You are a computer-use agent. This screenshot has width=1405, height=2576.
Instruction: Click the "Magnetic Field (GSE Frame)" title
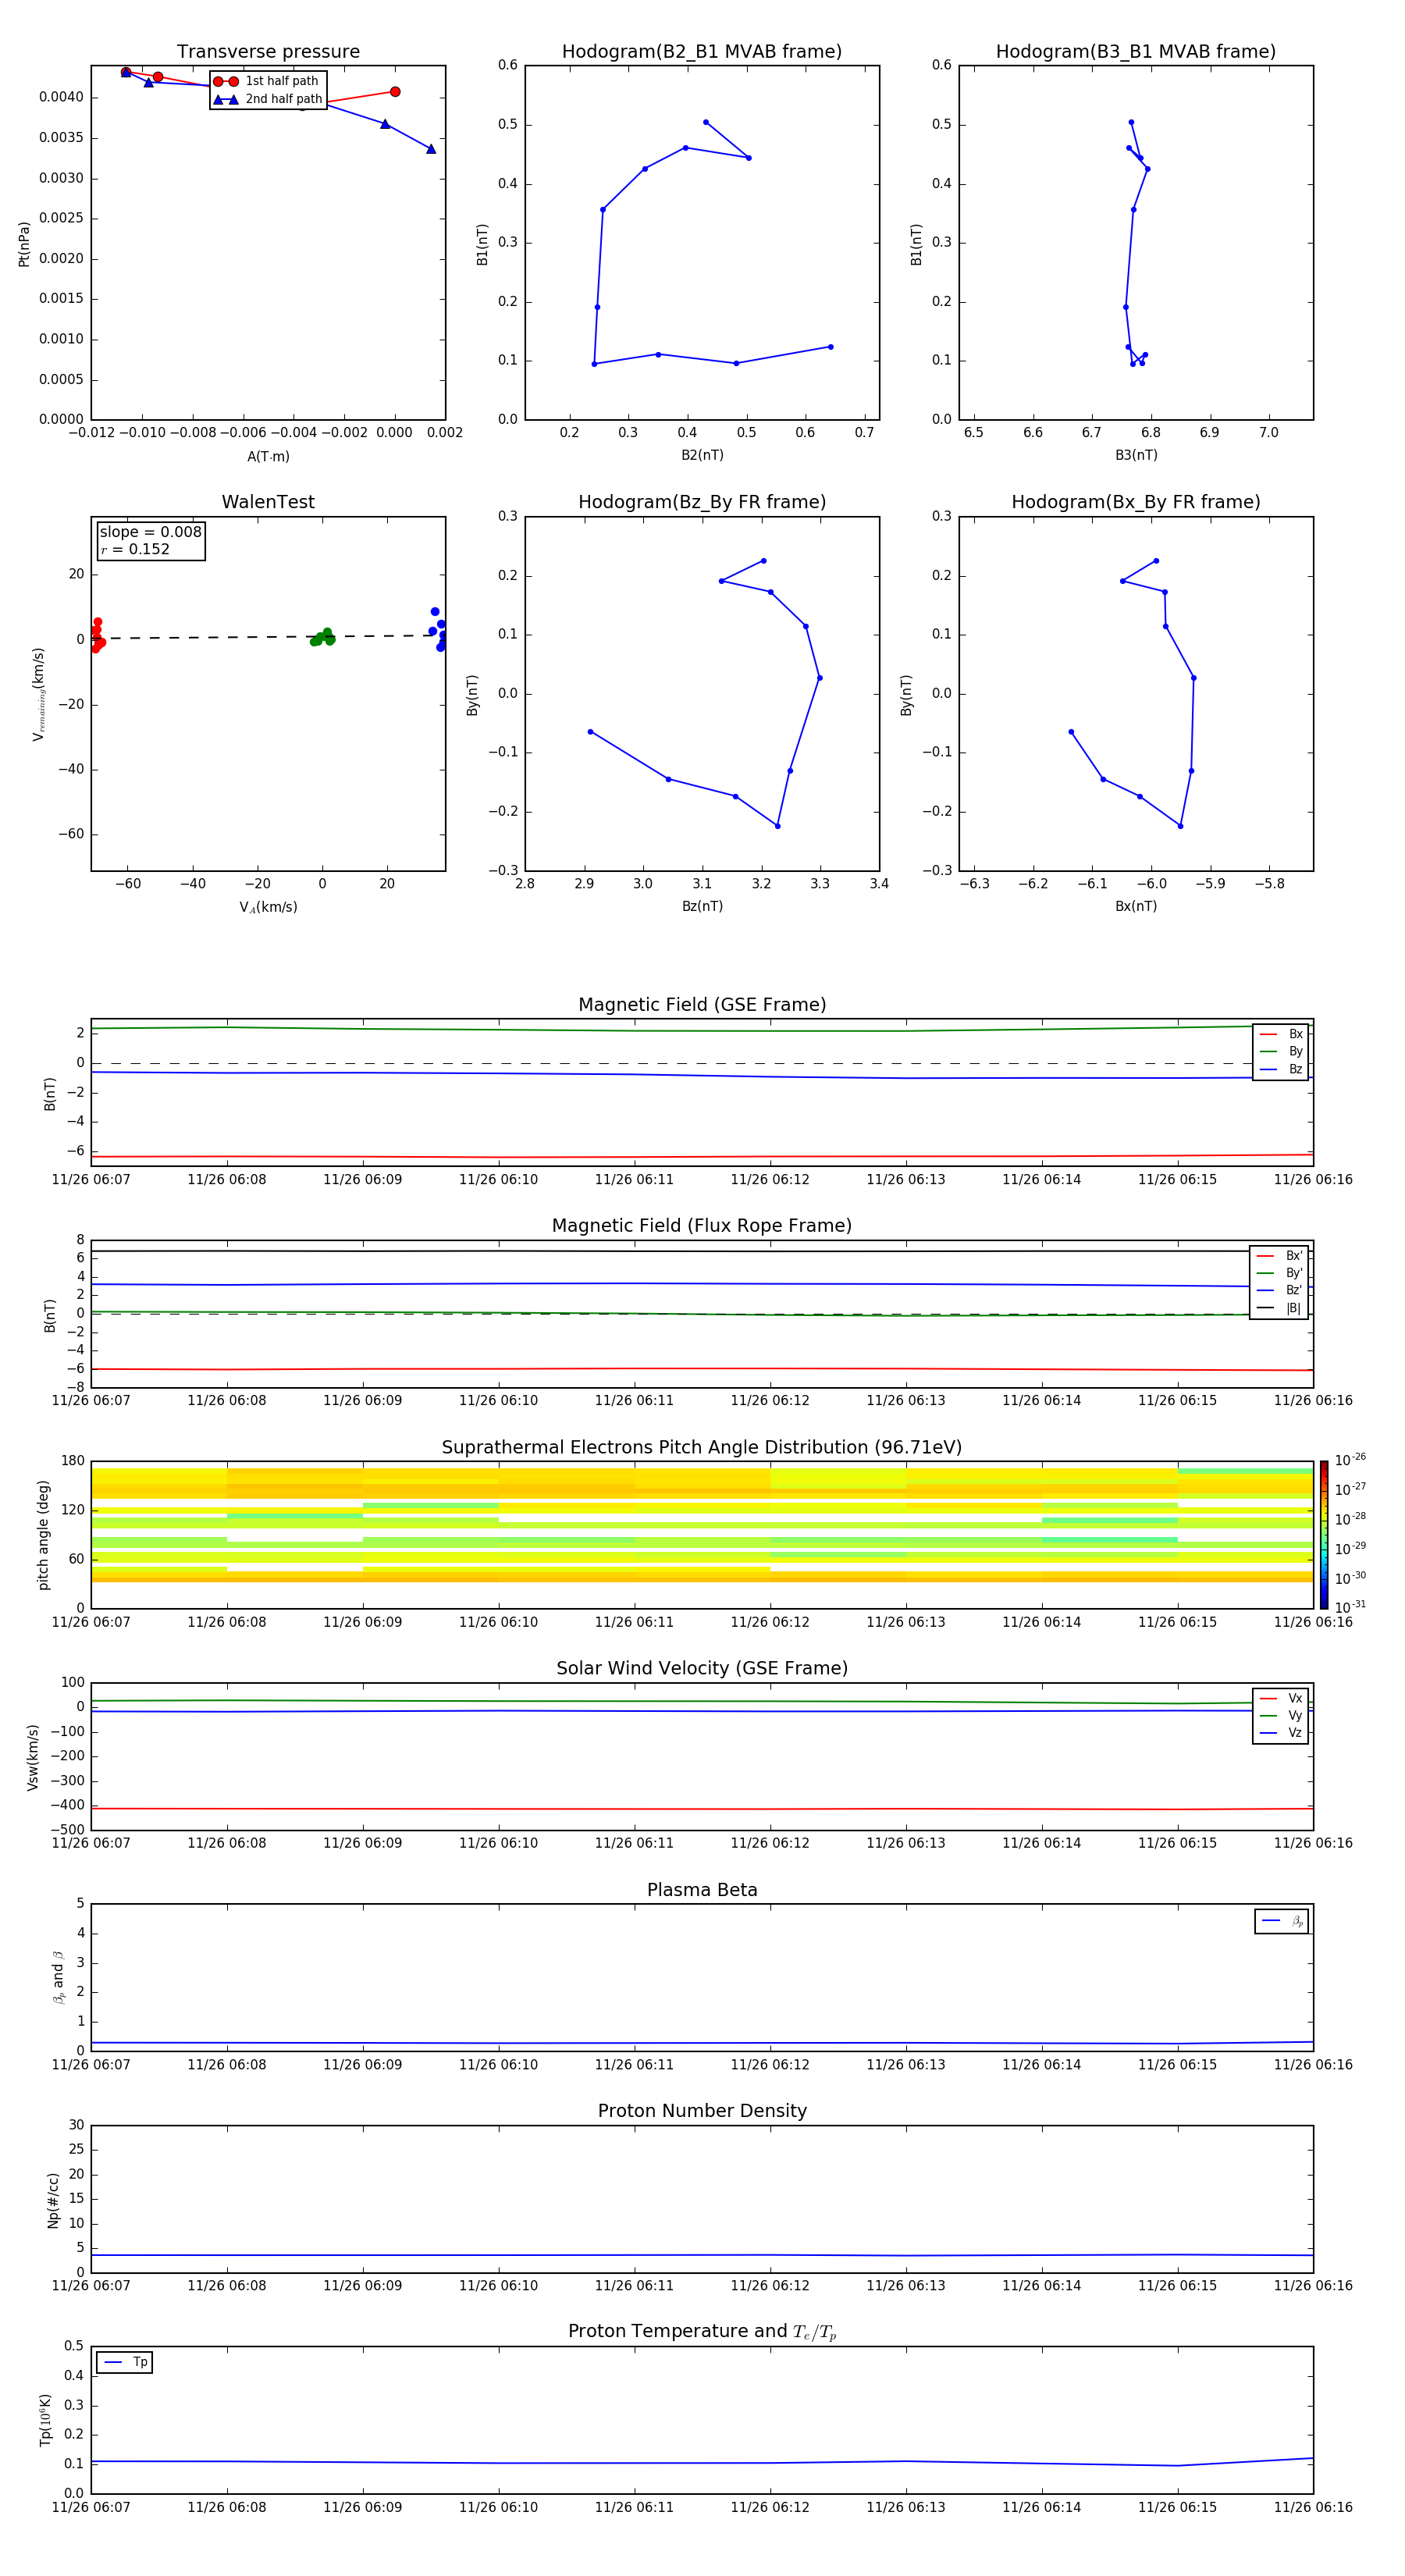tap(702, 1005)
